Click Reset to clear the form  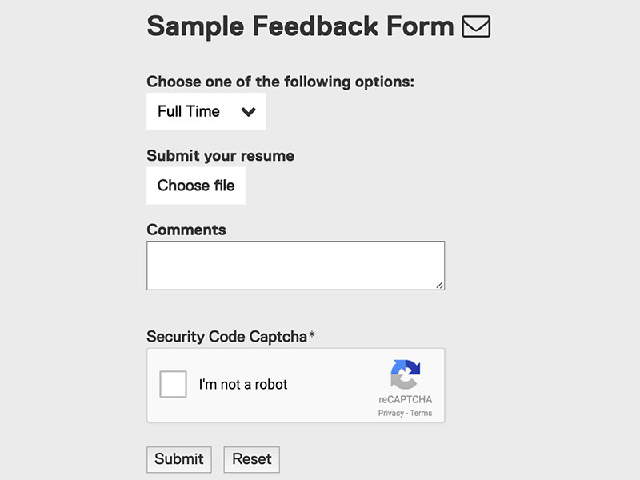[x=251, y=459]
